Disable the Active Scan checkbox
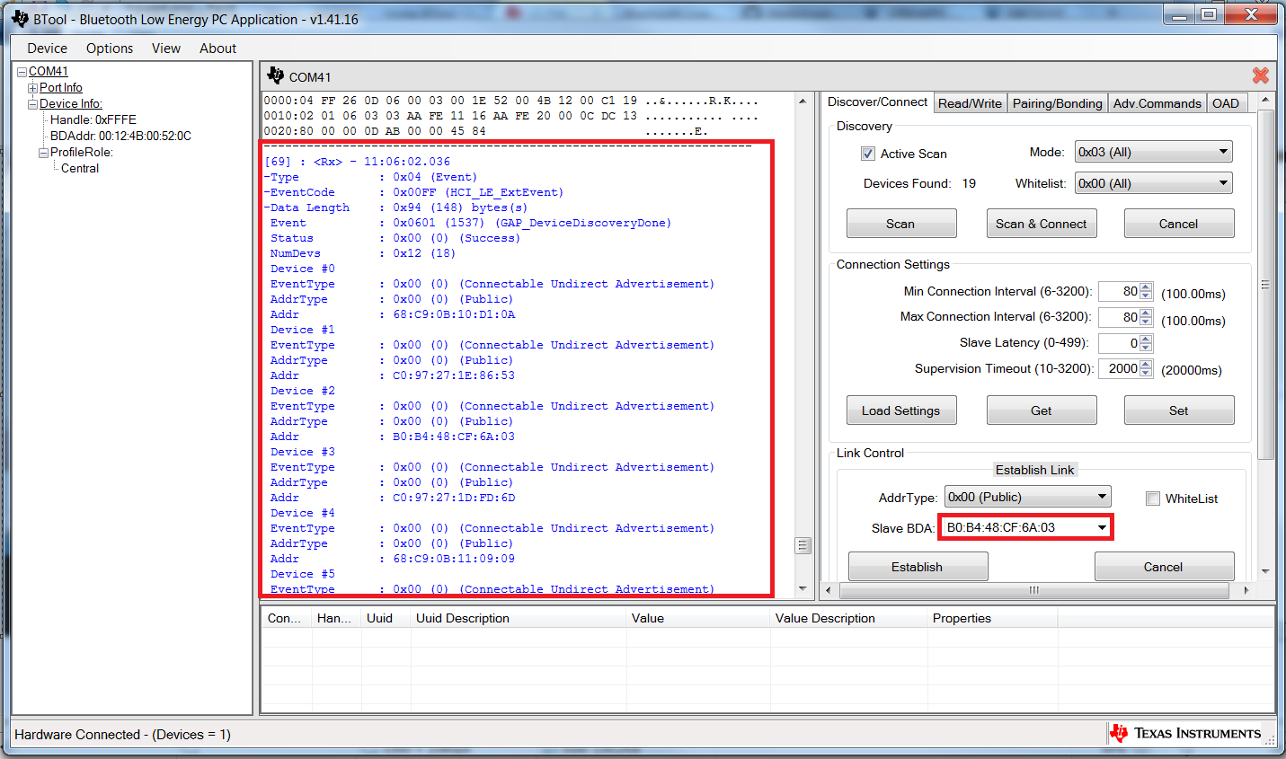The width and height of the screenshot is (1286, 759). (x=867, y=153)
